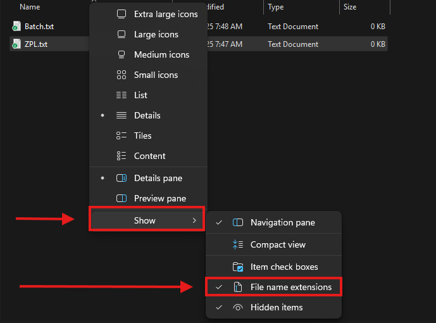Select the Details view option
Viewport: 436px width, 323px height.
(147, 115)
